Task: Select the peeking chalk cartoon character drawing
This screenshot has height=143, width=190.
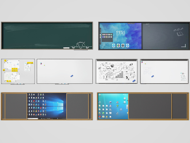Action: (x=82, y=45)
